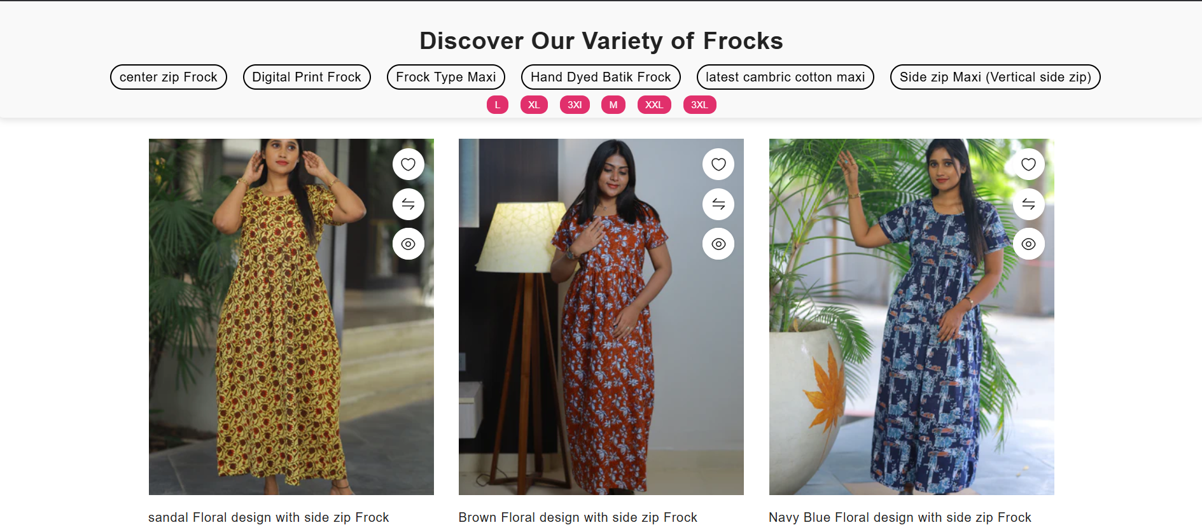
Task: Compare the sandal Floral frock
Action: (409, 204)
